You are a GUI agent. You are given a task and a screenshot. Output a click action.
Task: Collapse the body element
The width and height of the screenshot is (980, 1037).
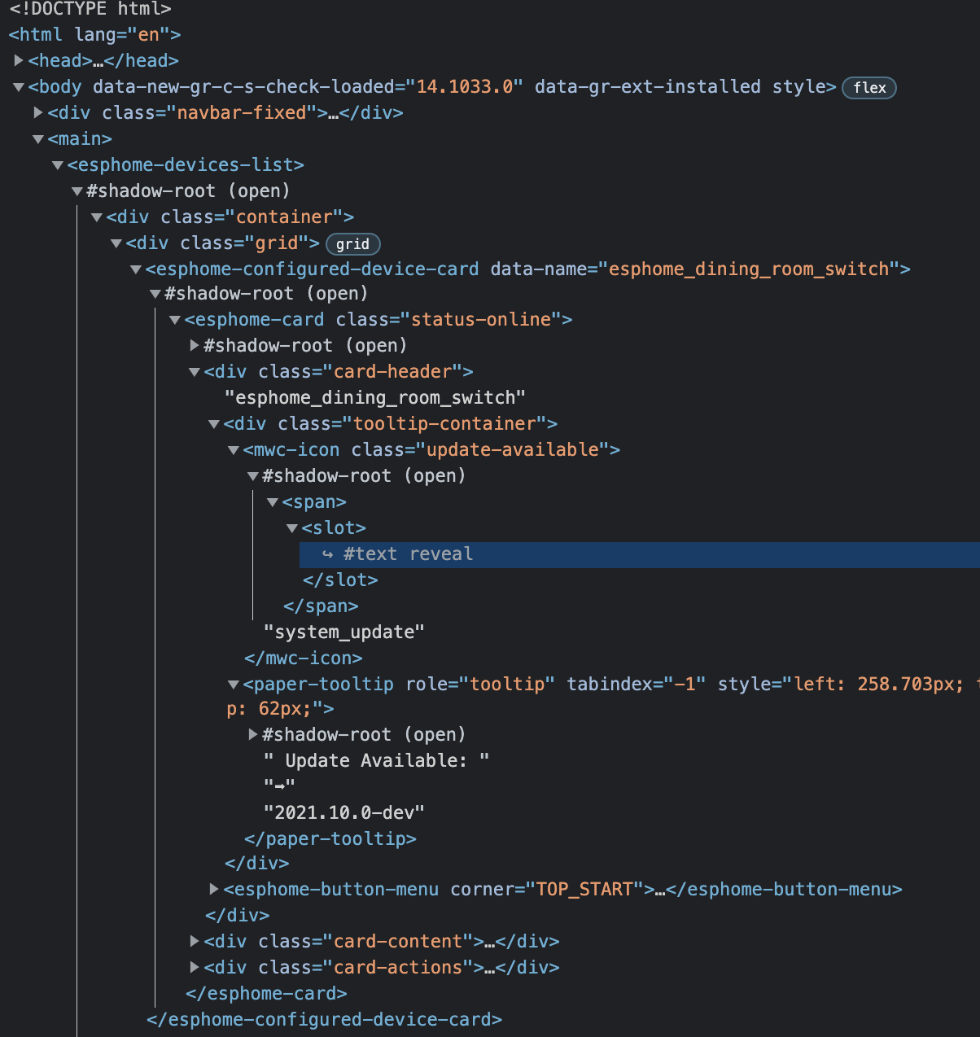pos(18,87)
